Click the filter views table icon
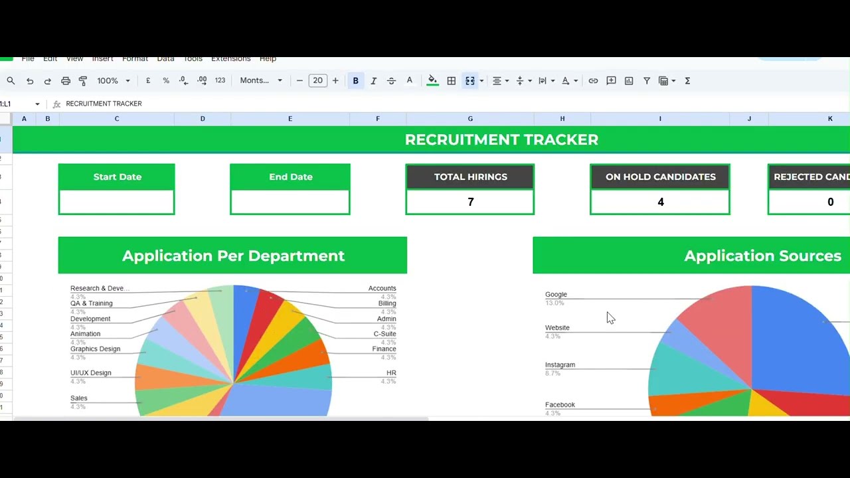The width and height of the screenshot is (850, 478). pyautogui.click(x=666, y=81)
